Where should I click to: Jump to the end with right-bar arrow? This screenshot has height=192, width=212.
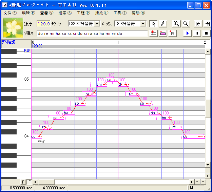pyautogui.click(x=207, y=24)
